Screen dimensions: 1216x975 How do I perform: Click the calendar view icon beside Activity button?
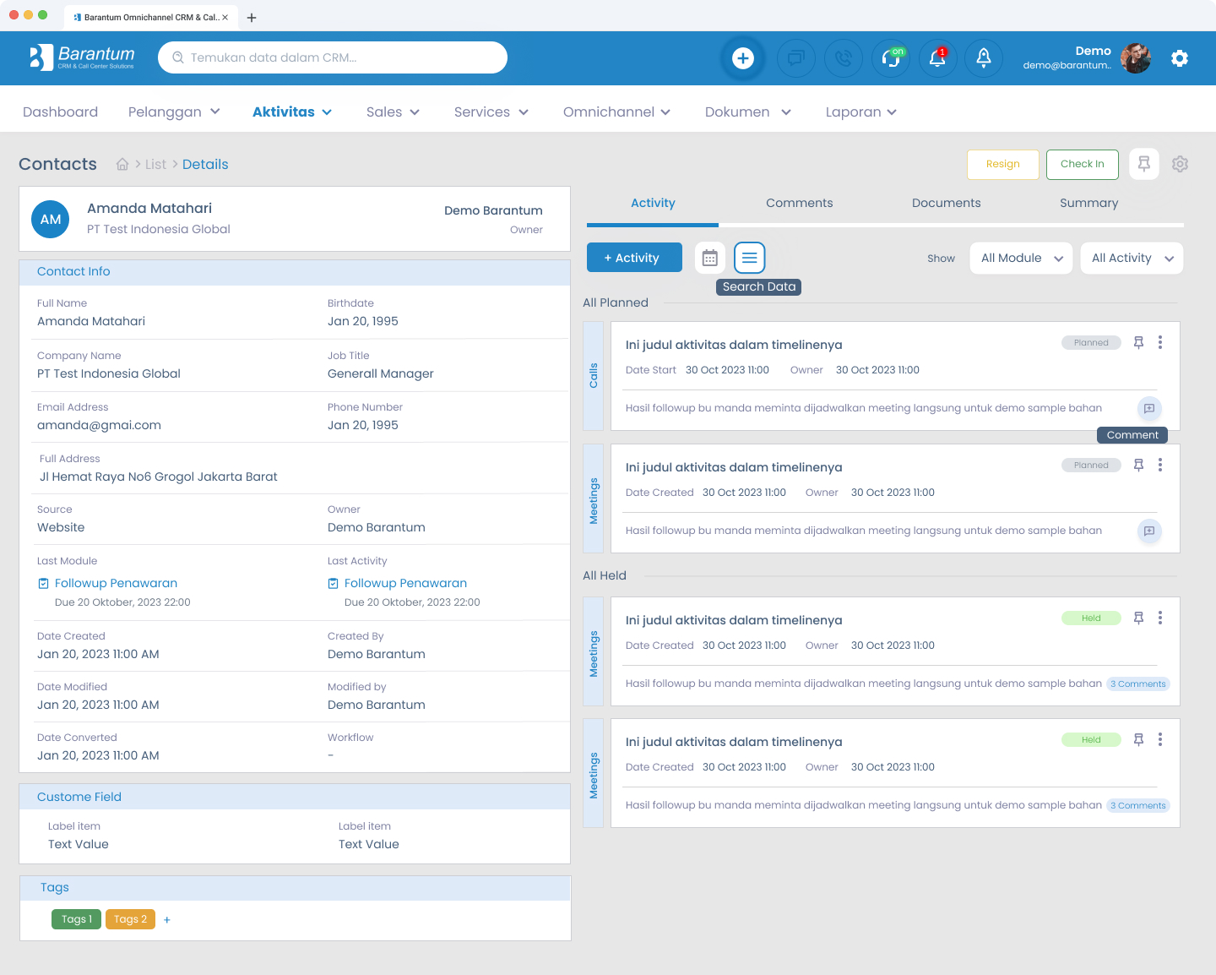pyautogui.click(x=710, y=258)
